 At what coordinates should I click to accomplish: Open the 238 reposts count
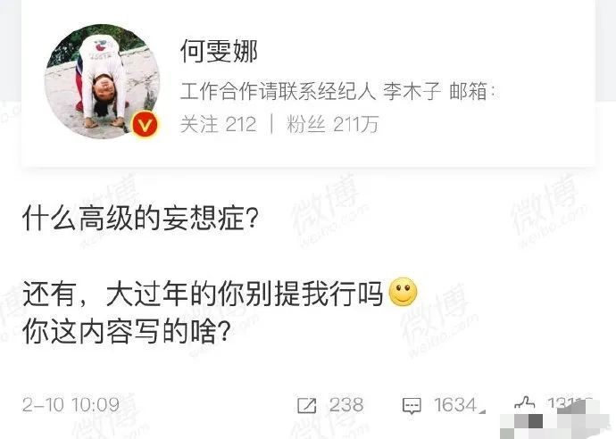pos(346,405)
